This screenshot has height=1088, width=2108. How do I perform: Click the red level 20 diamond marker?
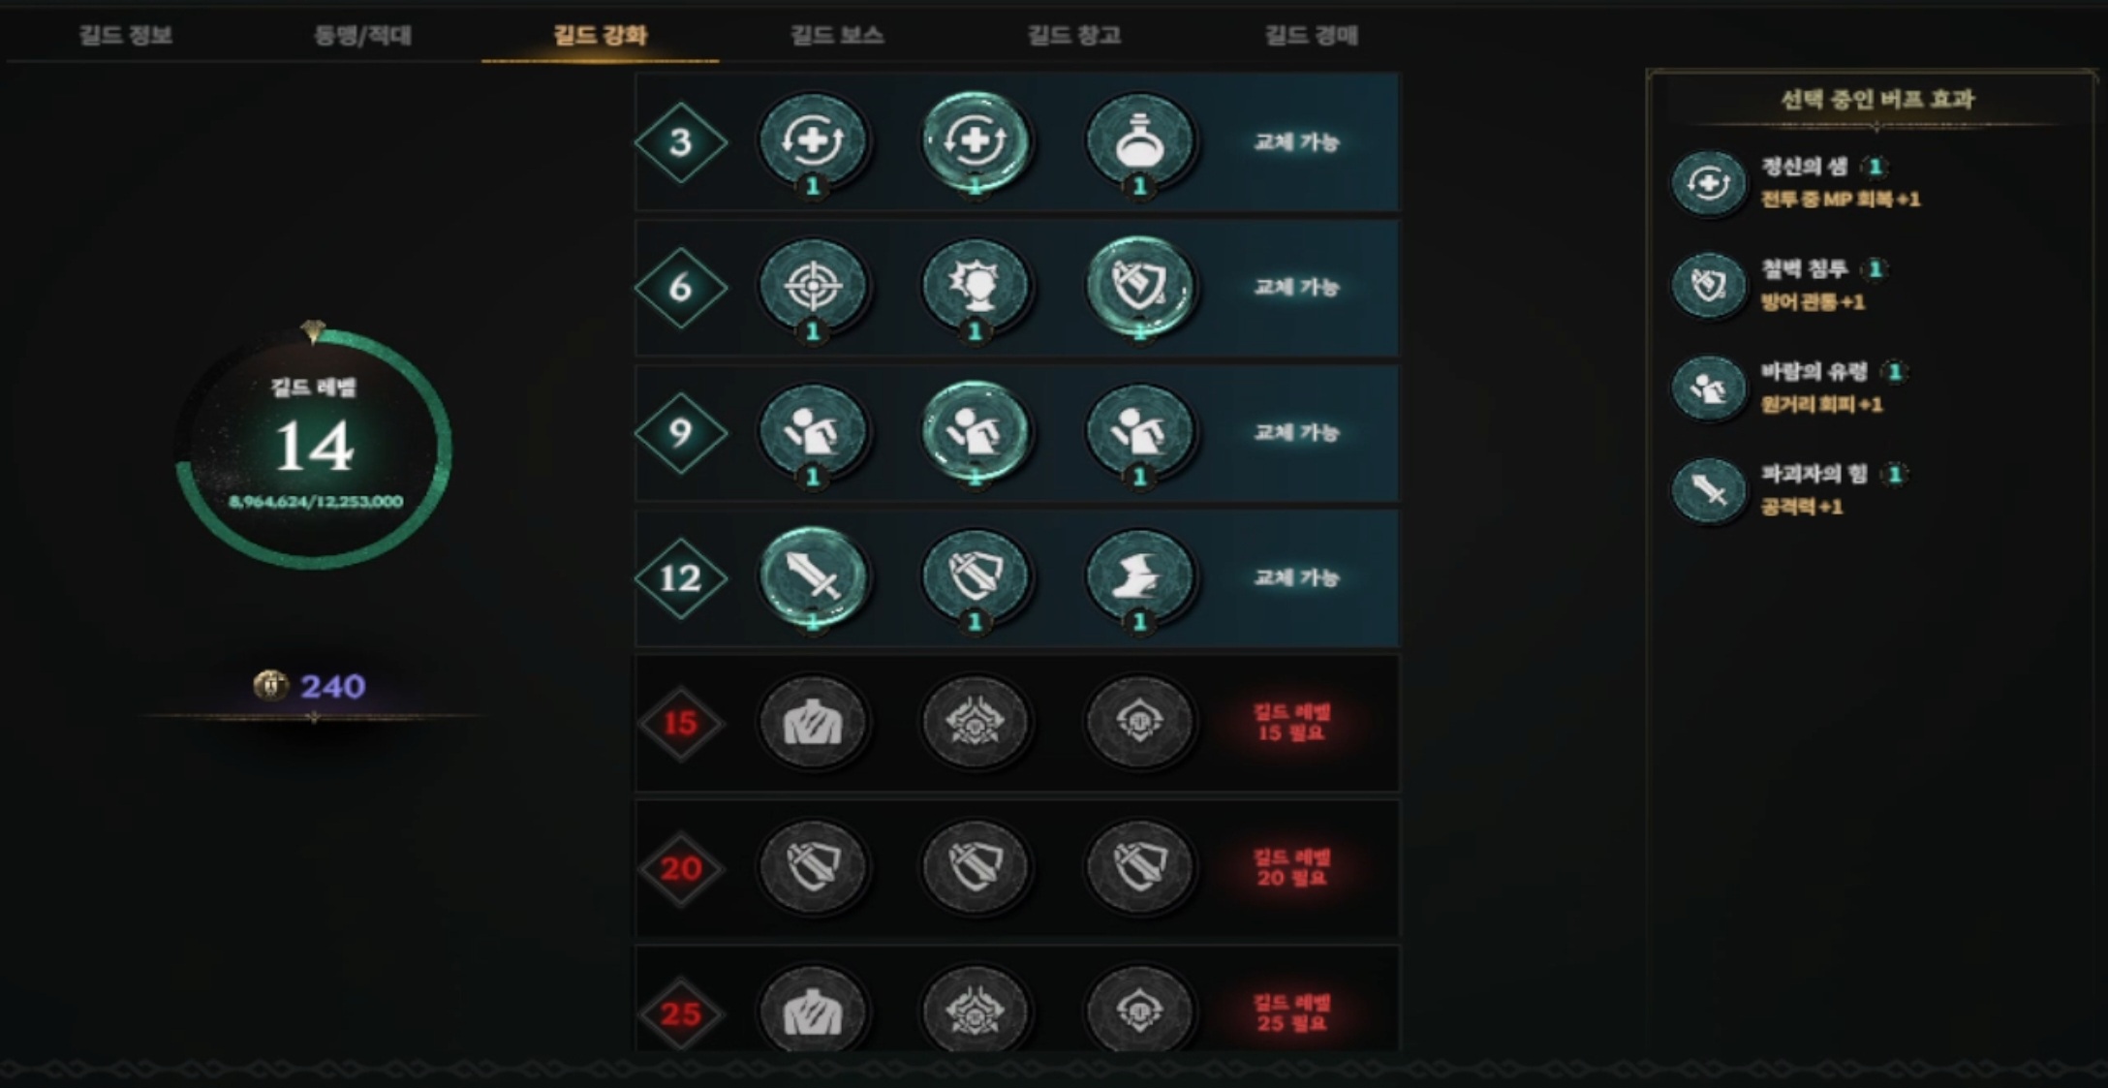click(x=681, y=868)
